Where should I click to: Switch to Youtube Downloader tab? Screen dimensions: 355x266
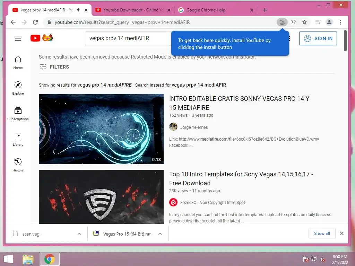[133, 10]
